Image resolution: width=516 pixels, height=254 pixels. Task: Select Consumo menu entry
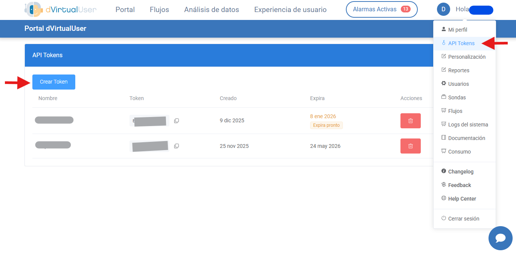point(464,152)
